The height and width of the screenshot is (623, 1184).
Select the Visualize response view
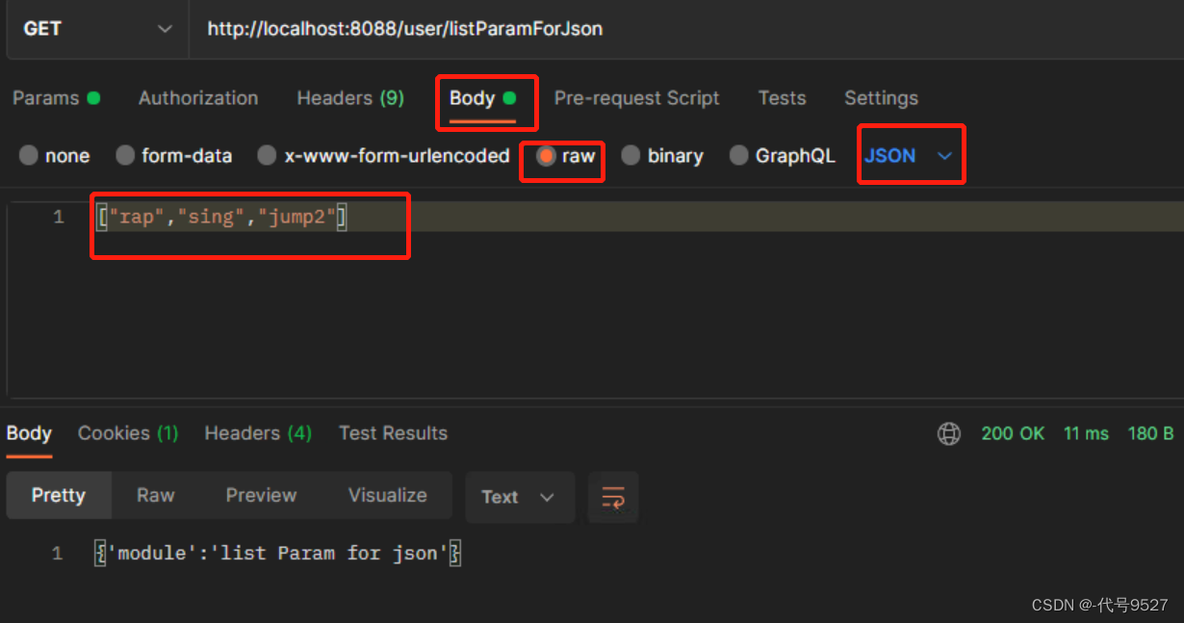click(388, 495)
